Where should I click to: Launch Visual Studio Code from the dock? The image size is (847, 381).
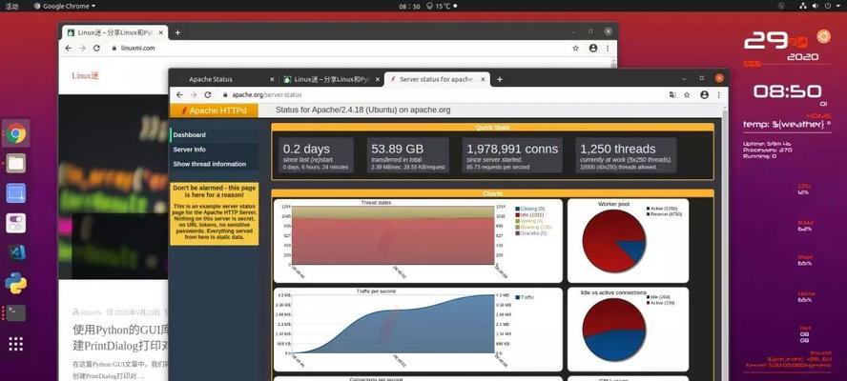[15, 252]
